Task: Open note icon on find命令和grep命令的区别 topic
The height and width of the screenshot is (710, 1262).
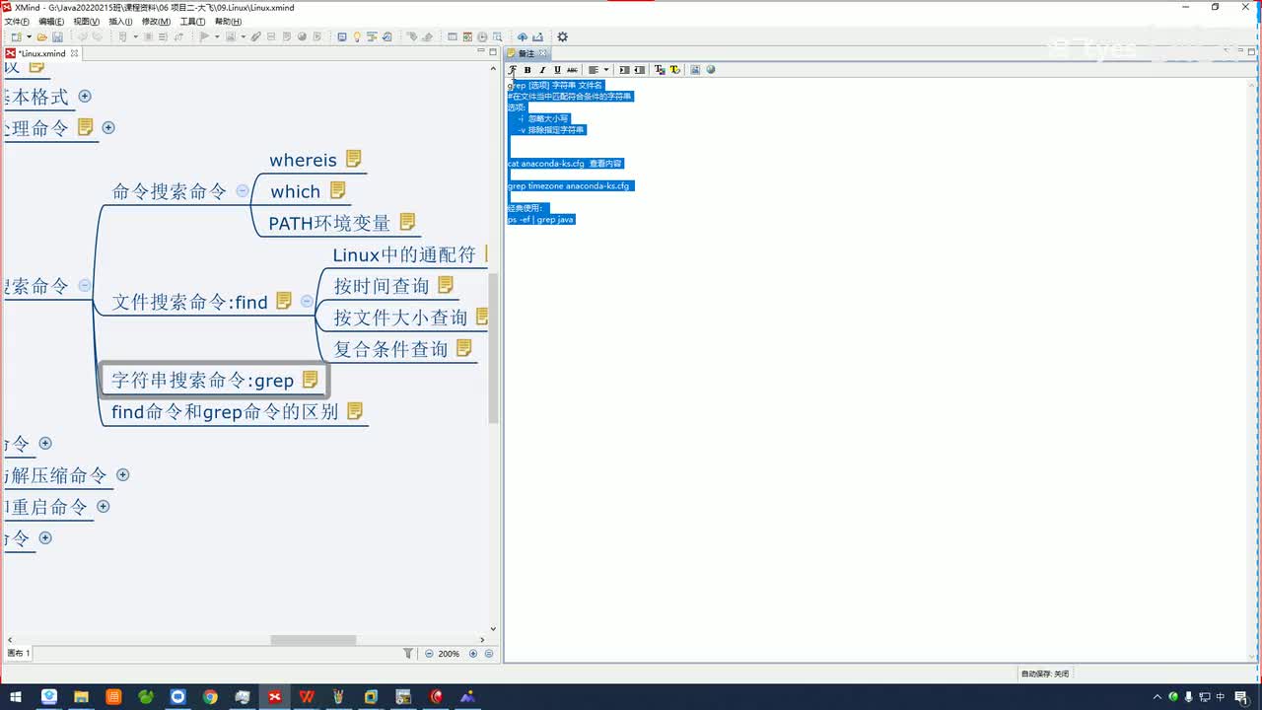Action: pos(355,410)
